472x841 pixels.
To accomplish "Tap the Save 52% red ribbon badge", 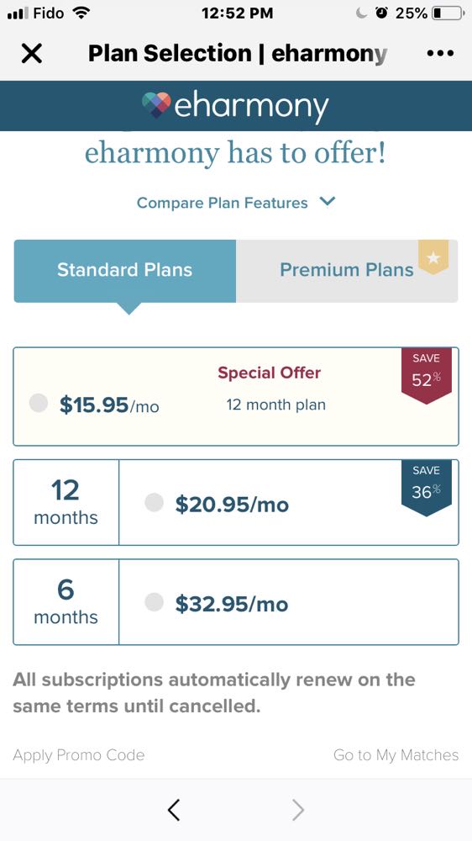I will coord(427,375).
